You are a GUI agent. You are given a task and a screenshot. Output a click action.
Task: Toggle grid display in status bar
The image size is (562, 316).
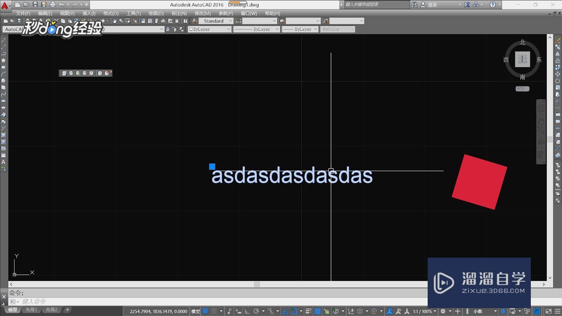click(205, 311)
